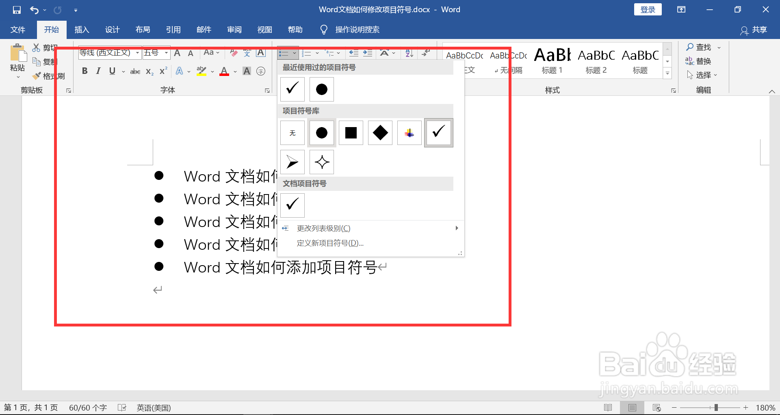Choose four-point star bullet in library
780x415 pixels.
tap(322, 162)
